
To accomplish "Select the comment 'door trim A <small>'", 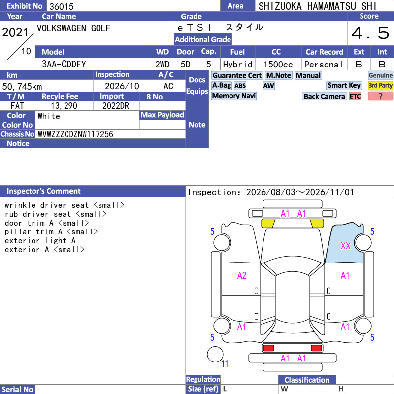I will click(x=47, y=223).
